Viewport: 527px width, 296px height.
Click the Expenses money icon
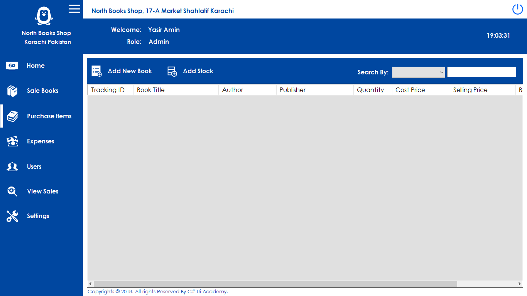[12, 141]
